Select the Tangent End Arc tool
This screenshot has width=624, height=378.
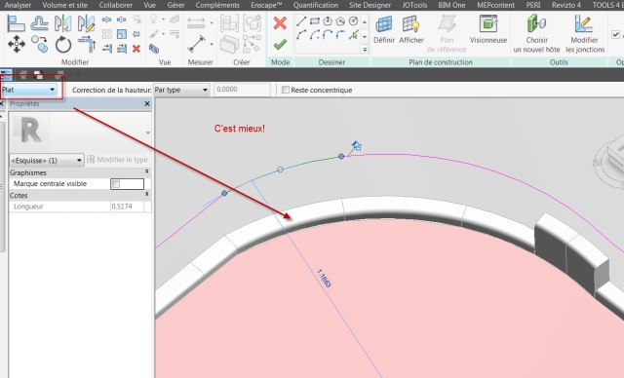[328, 35]
